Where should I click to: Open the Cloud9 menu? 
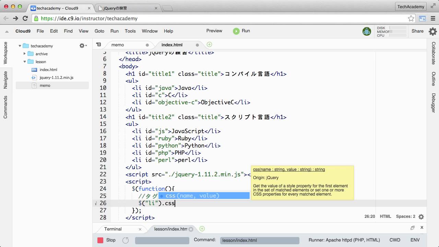23,31
